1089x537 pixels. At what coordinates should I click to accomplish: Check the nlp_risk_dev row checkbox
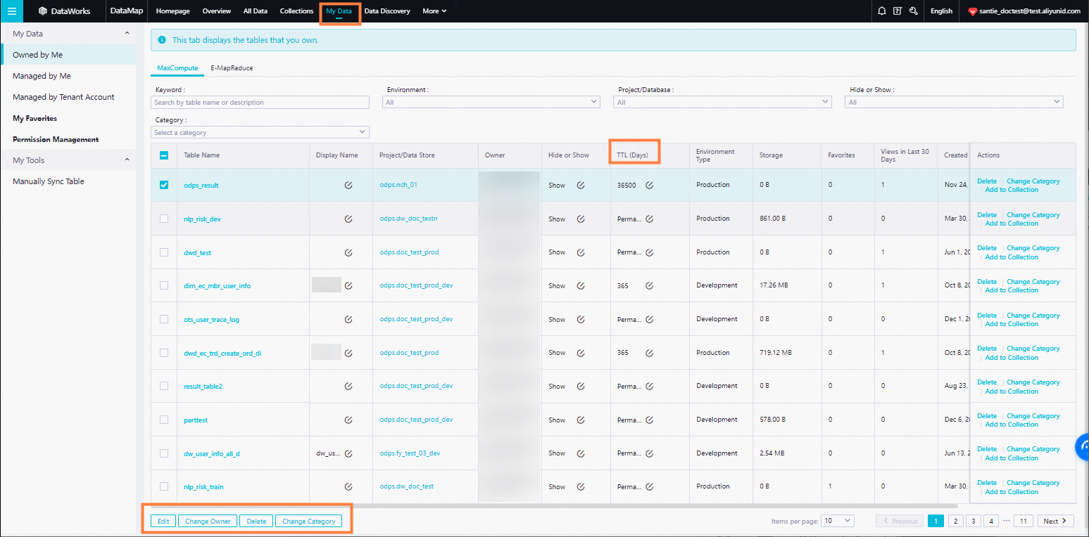pyautogui.click(x=164, y=219)
